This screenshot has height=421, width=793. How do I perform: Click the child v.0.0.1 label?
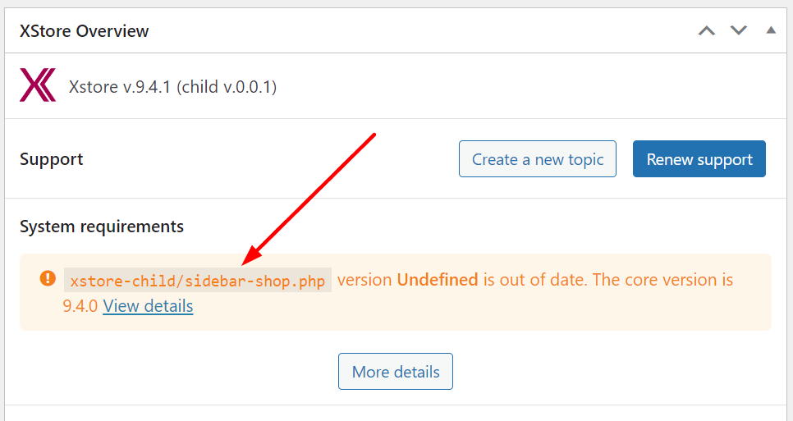tap(226, 87)
